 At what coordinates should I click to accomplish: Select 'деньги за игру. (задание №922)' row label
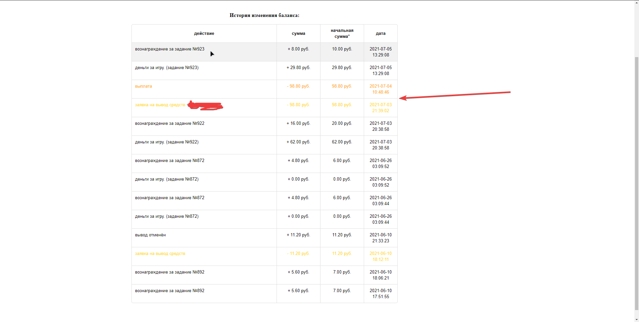coord(167,142)
